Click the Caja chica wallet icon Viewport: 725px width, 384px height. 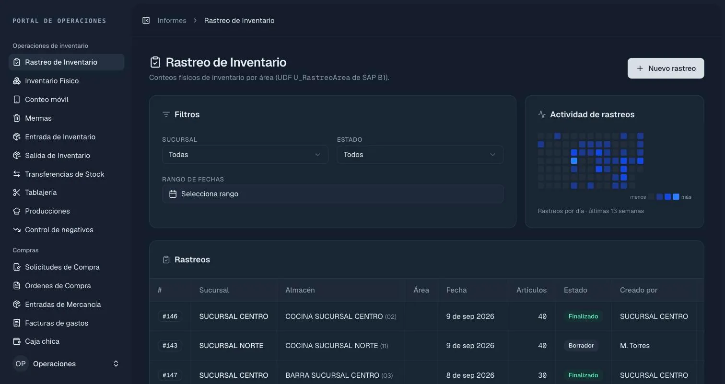pyautogui.click(x=17, y=341)
